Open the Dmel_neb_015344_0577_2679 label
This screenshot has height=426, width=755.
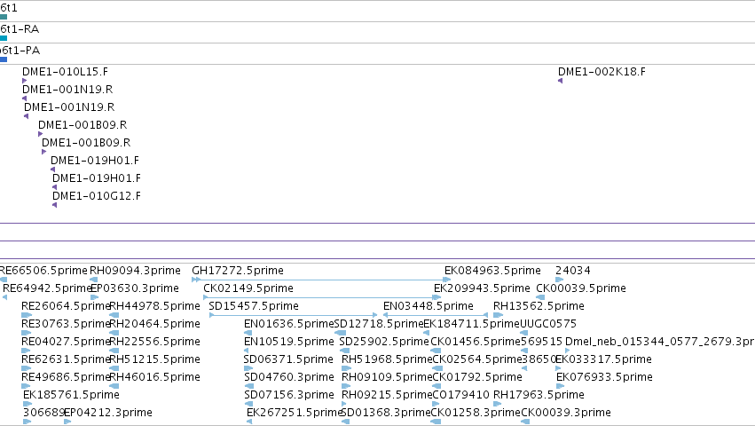tap(660, 342)
